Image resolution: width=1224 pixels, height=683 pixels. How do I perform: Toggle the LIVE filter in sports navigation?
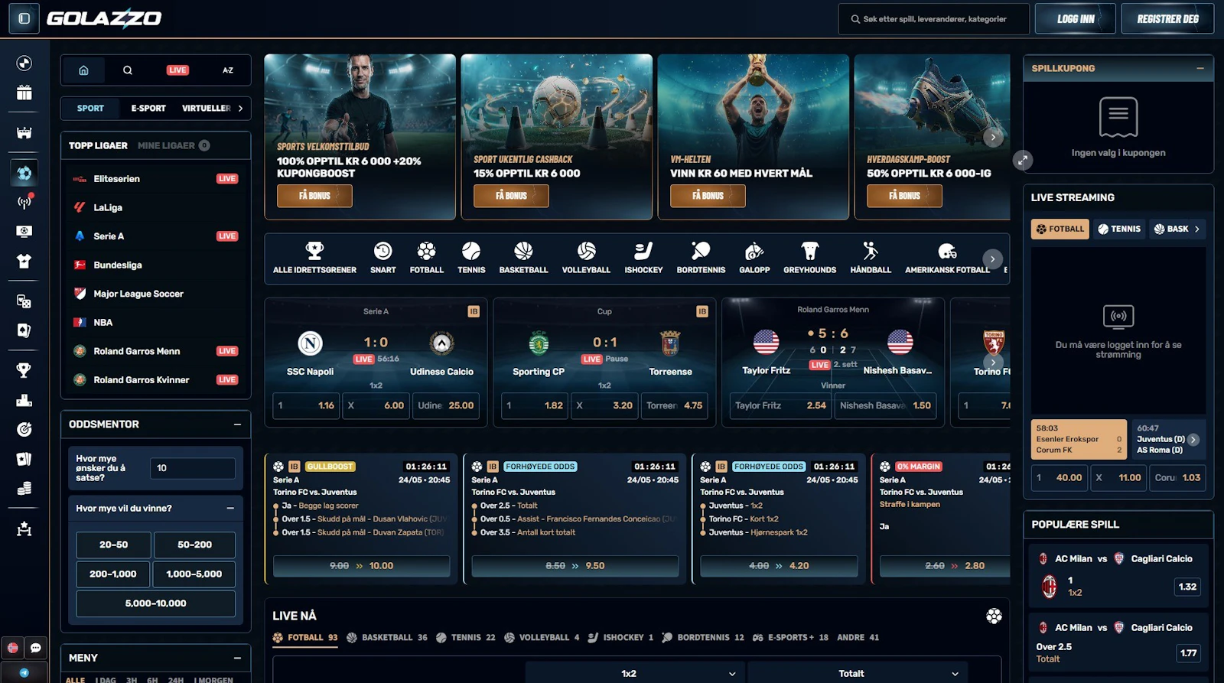coord(177,70)
